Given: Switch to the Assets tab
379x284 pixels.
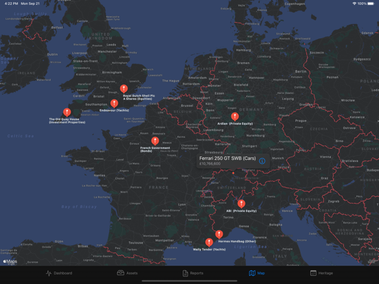Looking at the screenshot, I should click(x=127, y=273).
